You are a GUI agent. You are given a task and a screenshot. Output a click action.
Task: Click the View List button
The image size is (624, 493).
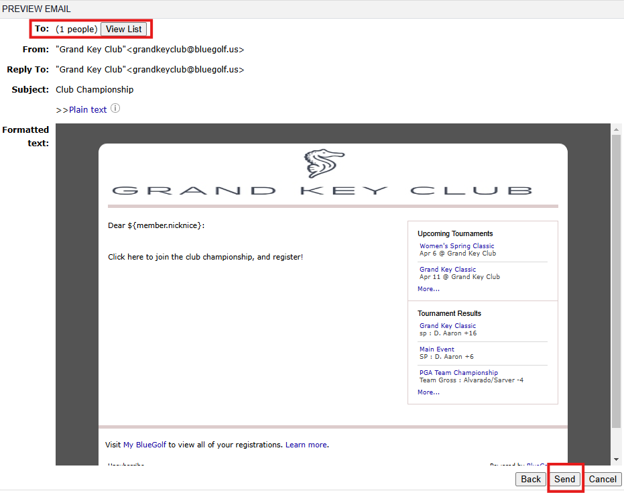click(x=124, y=29)
